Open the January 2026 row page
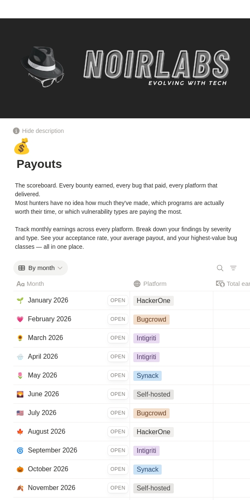This screenshot has width=250, height=500. pos(118,300)
